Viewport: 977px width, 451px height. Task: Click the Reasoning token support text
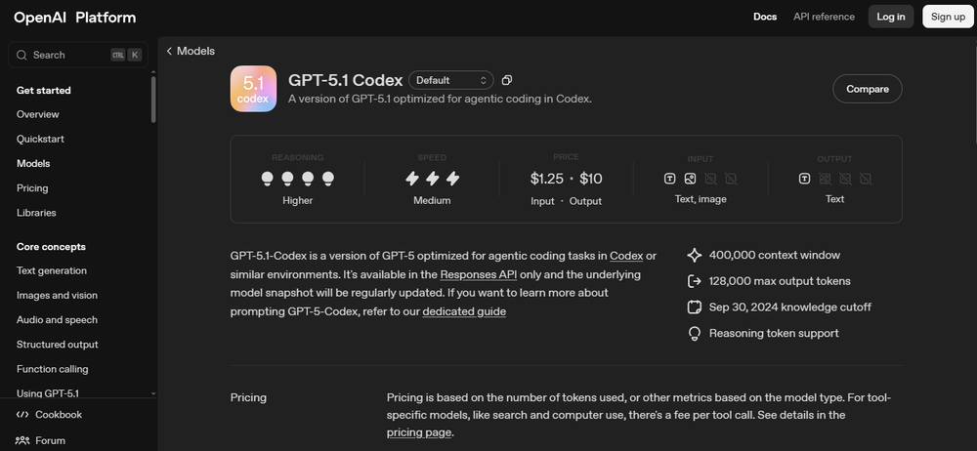pos(774,333)
